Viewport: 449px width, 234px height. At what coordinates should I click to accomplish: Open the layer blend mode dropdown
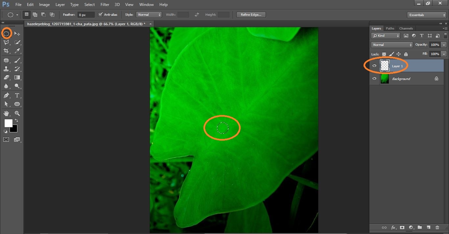click(391, 45)
